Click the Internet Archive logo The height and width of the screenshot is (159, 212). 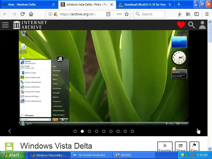coord(30,25)
